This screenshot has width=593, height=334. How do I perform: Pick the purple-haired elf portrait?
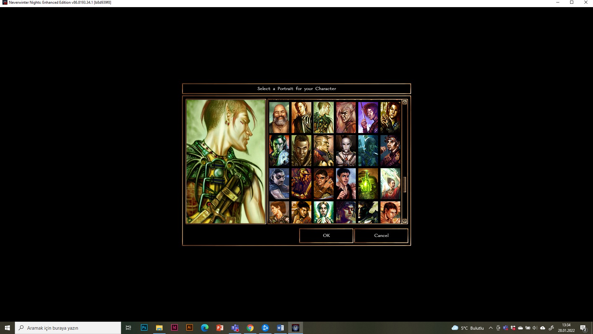pyautogui.click(x=368, y=118)
